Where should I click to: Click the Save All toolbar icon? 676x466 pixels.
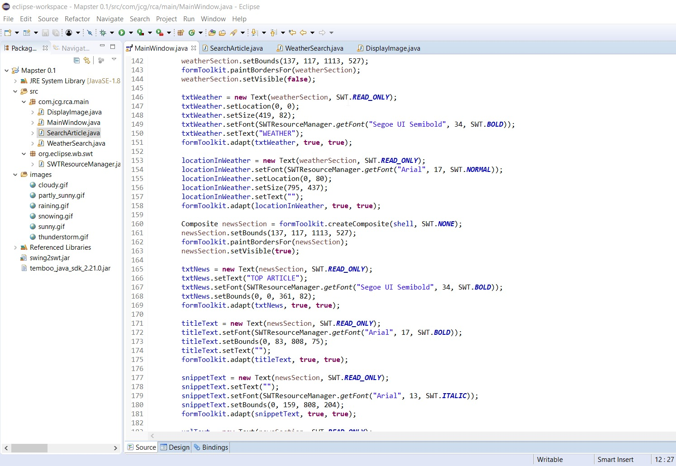[x=56, y=33]
